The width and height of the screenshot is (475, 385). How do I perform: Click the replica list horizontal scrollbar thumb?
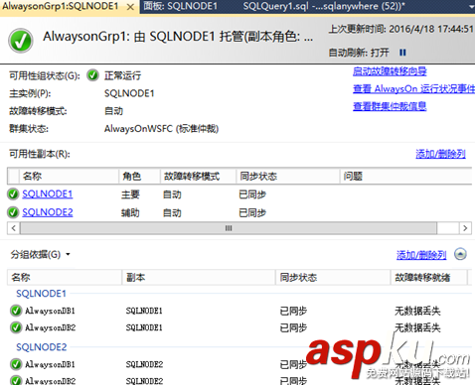pyautogui.click(x=229, y=228)
